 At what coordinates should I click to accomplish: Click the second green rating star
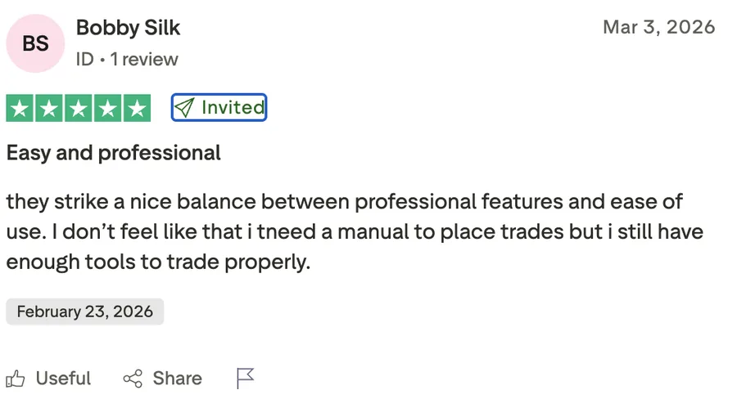tap(49, 108)
